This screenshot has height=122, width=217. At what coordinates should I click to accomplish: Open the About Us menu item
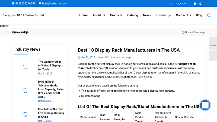click(99, 15)
